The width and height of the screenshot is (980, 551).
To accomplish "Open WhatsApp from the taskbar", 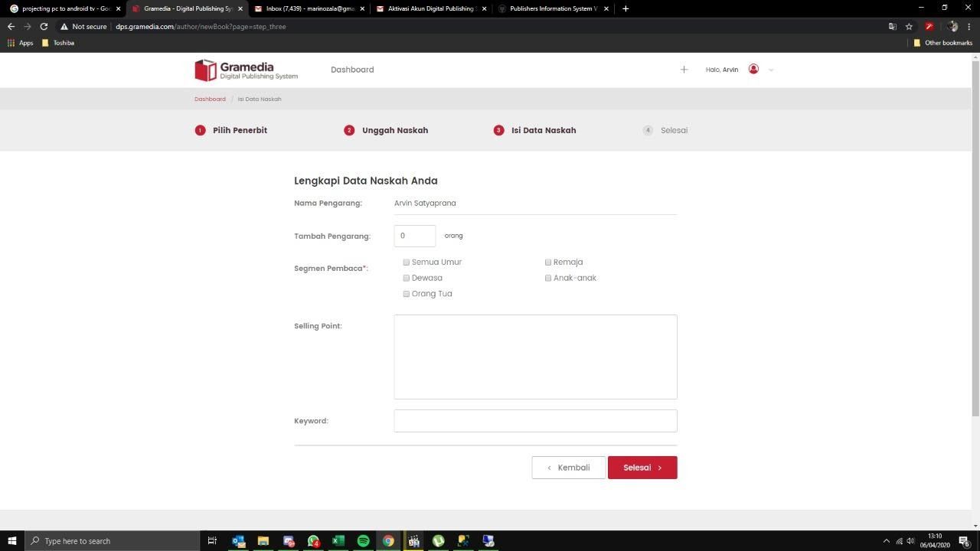I will [x=313, y=541].
